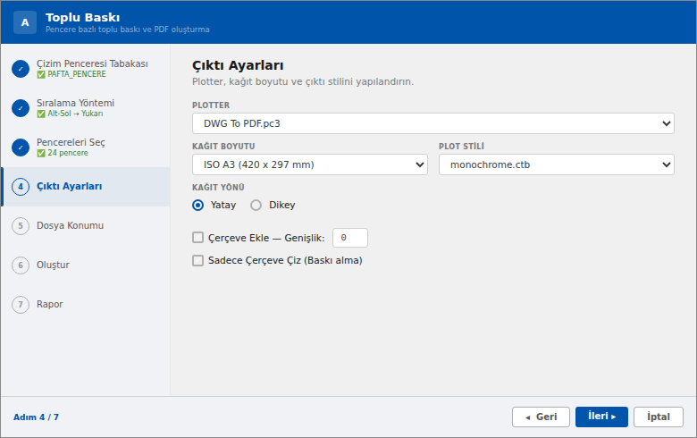Screen dimensions: 697x438
Task: Click the 'Toplu Baskı' header title
Action: (x=83, y=17)
